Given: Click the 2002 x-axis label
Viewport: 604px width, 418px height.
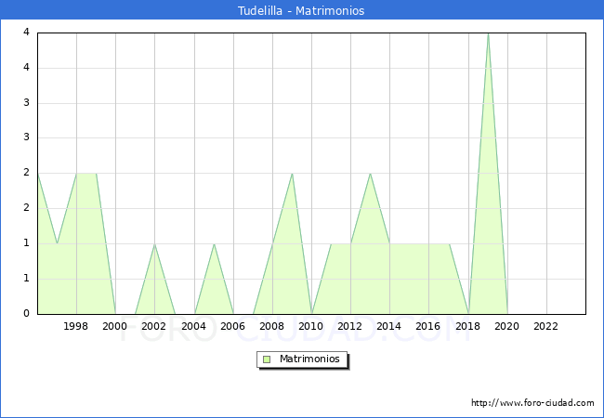Looking at the screenshot, I should [153, 326].
